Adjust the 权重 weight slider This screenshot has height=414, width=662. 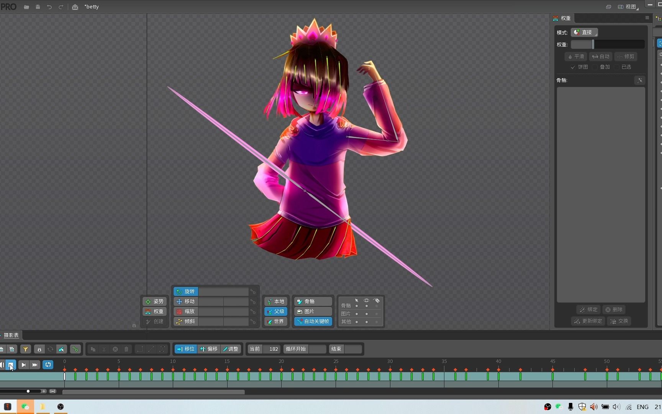(x=608, y=44)
